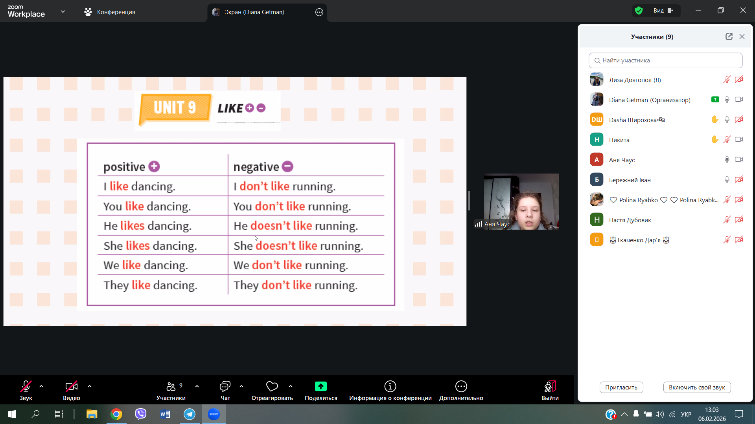Open Telegram from the taskbar
This screenshot has width=755, height=424.
[x=190, y=414]
